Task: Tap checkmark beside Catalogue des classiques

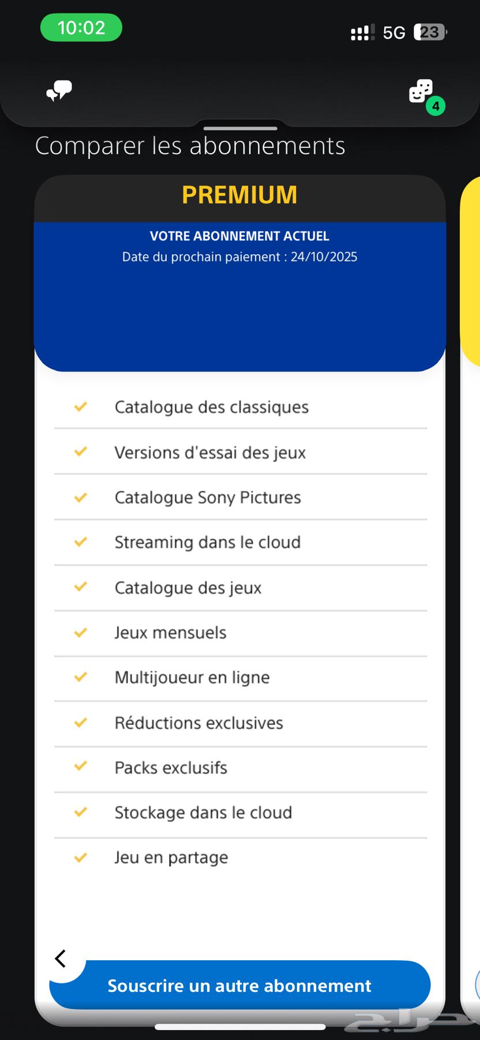Action: click(x=81, y=407)
